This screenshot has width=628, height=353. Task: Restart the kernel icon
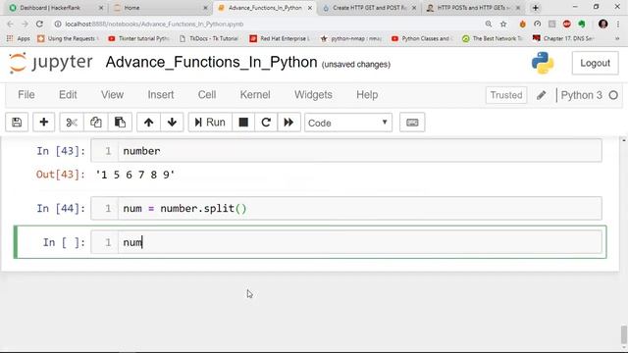point(266,123)
